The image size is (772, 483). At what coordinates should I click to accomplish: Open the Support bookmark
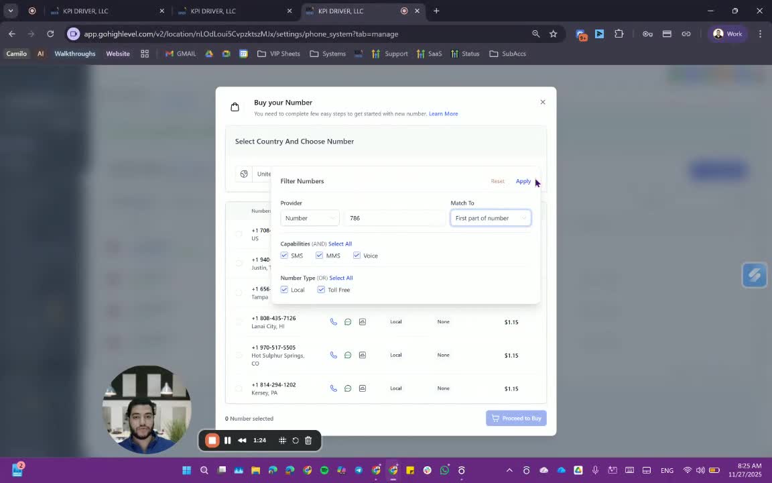click(x=390, y=54)
